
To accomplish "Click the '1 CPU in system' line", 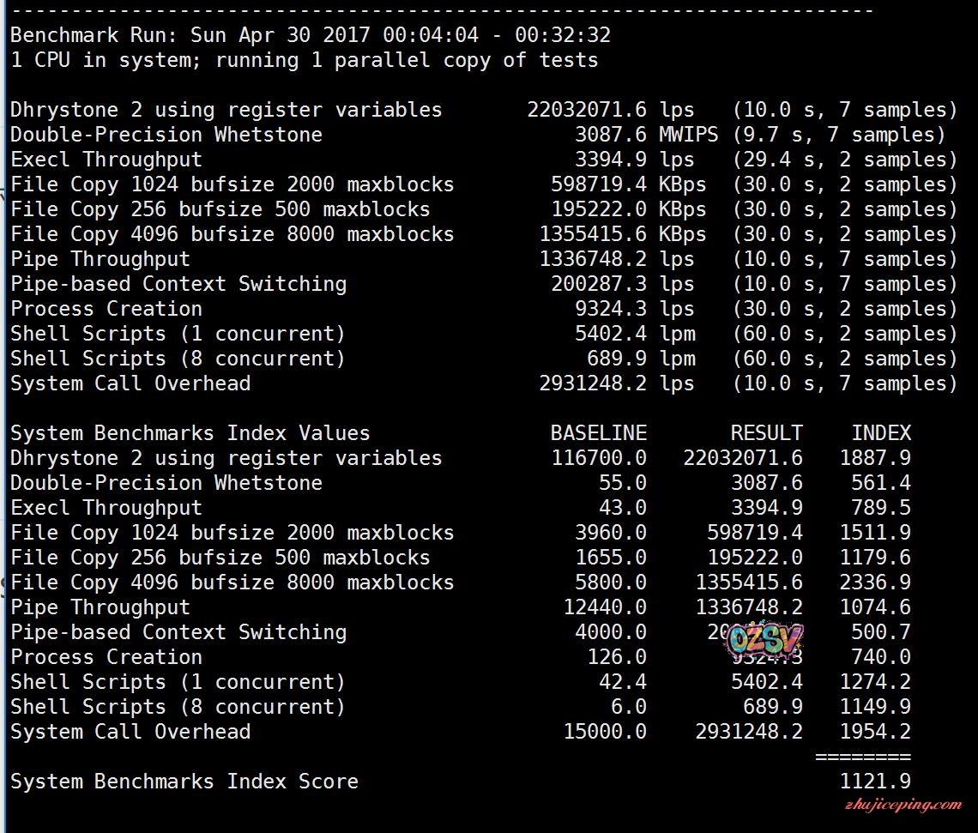I will point(304,60).
